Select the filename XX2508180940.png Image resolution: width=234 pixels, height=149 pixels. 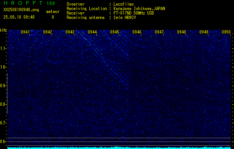[21, 10]
